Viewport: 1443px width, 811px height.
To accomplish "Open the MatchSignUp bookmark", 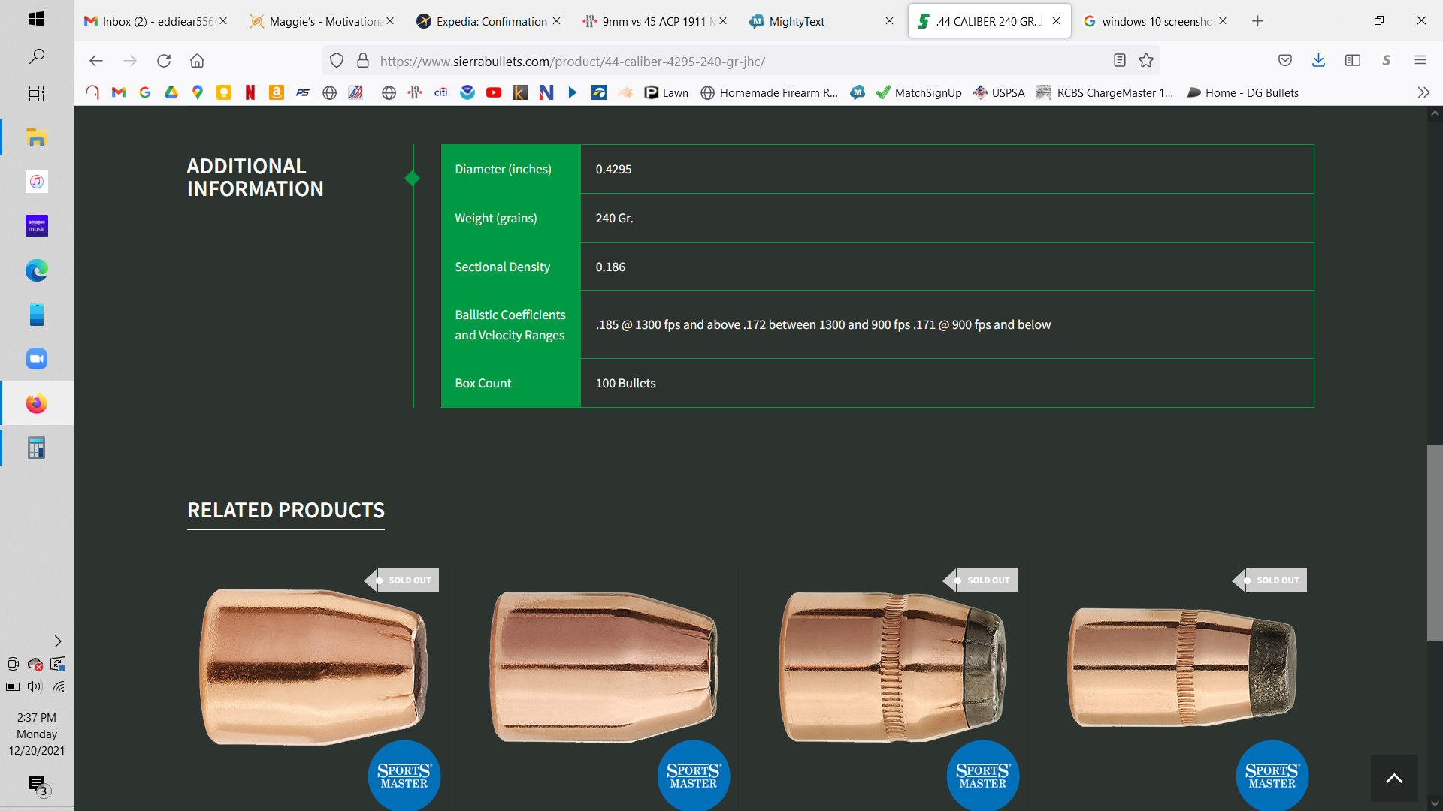I will point(919,92).
